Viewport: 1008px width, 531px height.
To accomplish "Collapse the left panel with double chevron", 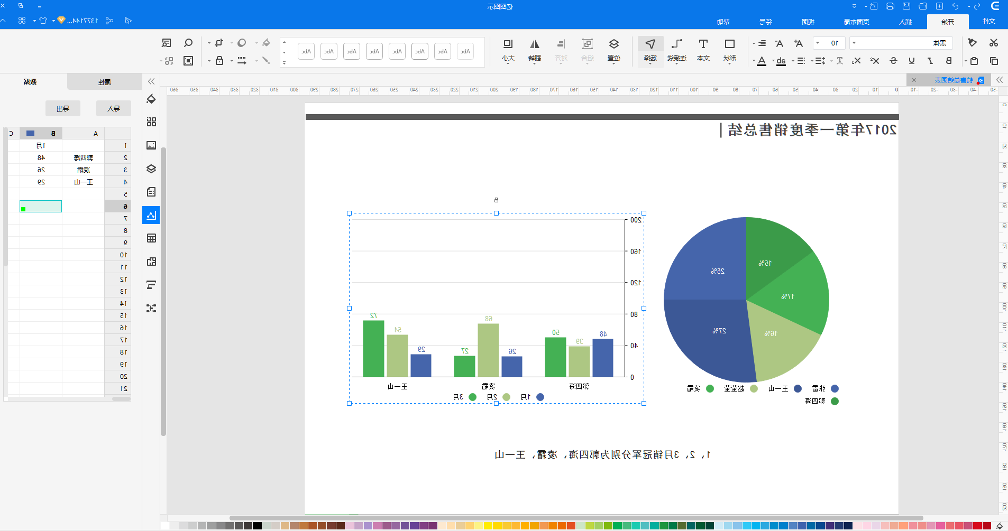I will coord(151,81).
